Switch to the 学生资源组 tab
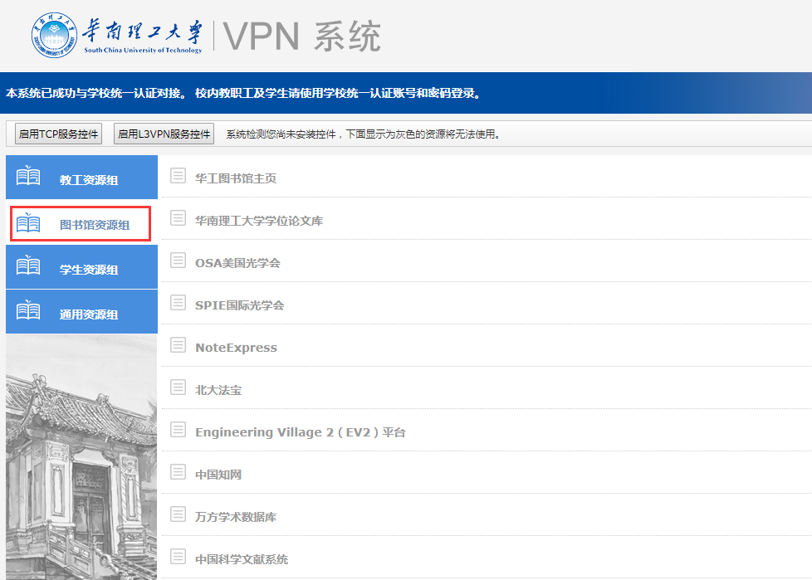812x580 pixels. [x=82, y=266]
